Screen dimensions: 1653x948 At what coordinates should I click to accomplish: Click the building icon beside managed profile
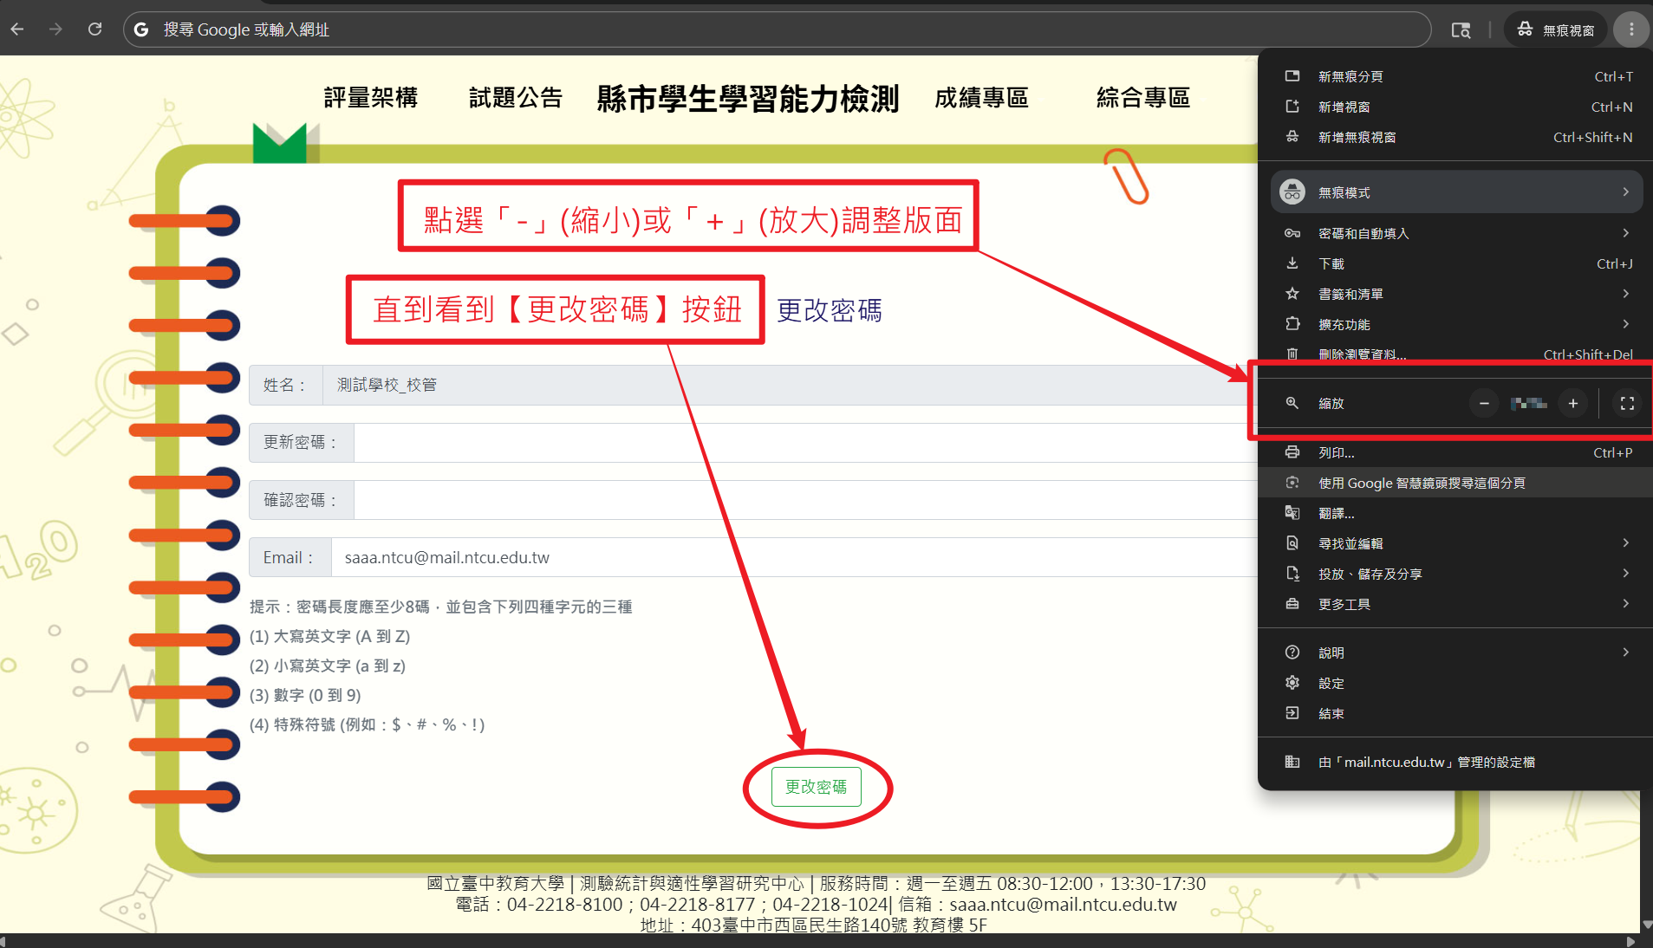1292,762
